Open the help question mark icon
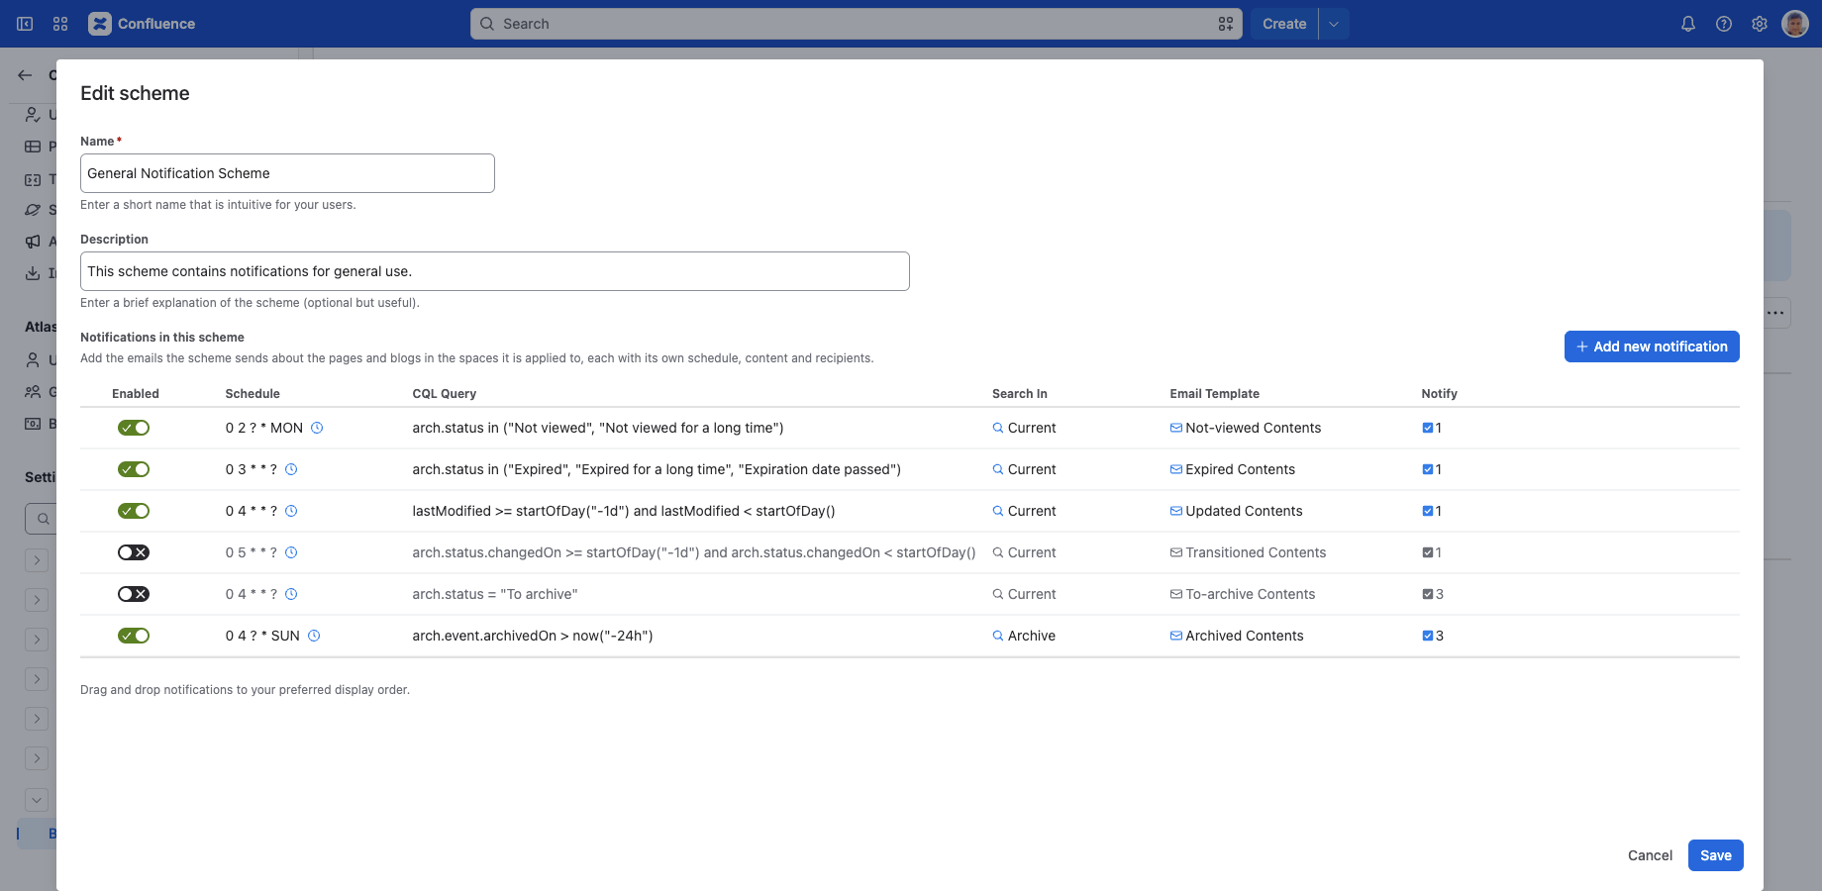The height and width of the screenshot is (891, 1822). point(1724,24)
